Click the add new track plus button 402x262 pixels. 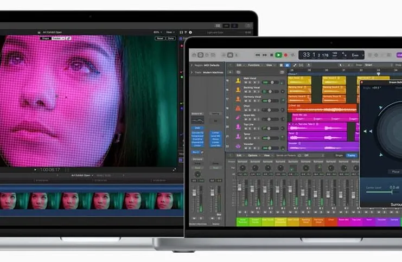point(230,72)
